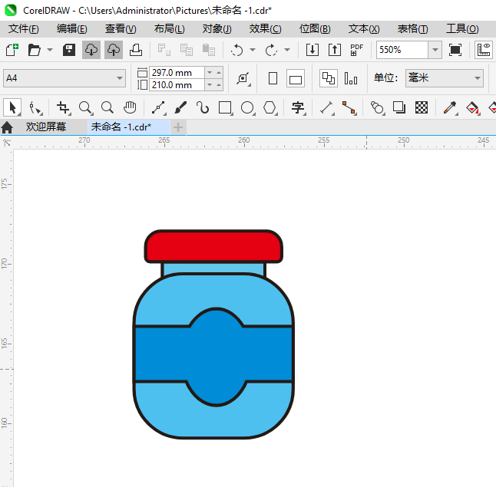Choose the Ellipse tool
The width and height of the screenshot is (496, 487).
point(247,107)
